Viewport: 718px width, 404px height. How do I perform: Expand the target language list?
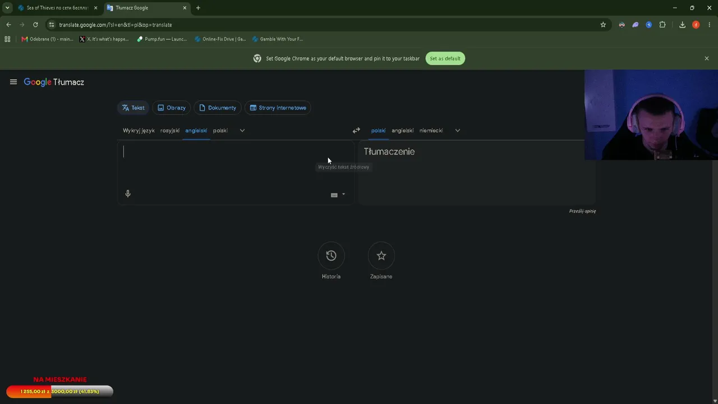click(458, 130)
